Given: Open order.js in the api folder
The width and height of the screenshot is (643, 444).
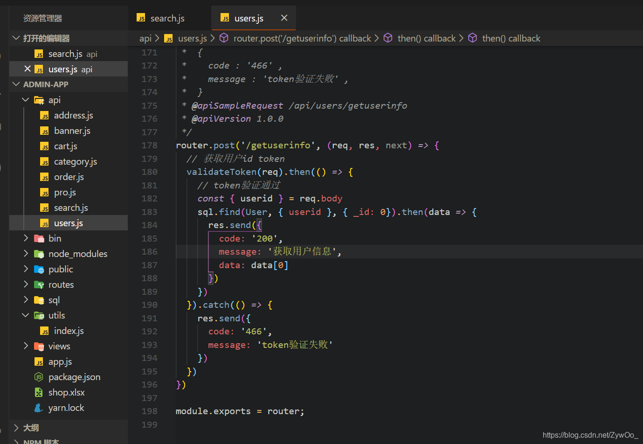Looking at the screenshot, I should click(69, 177).
